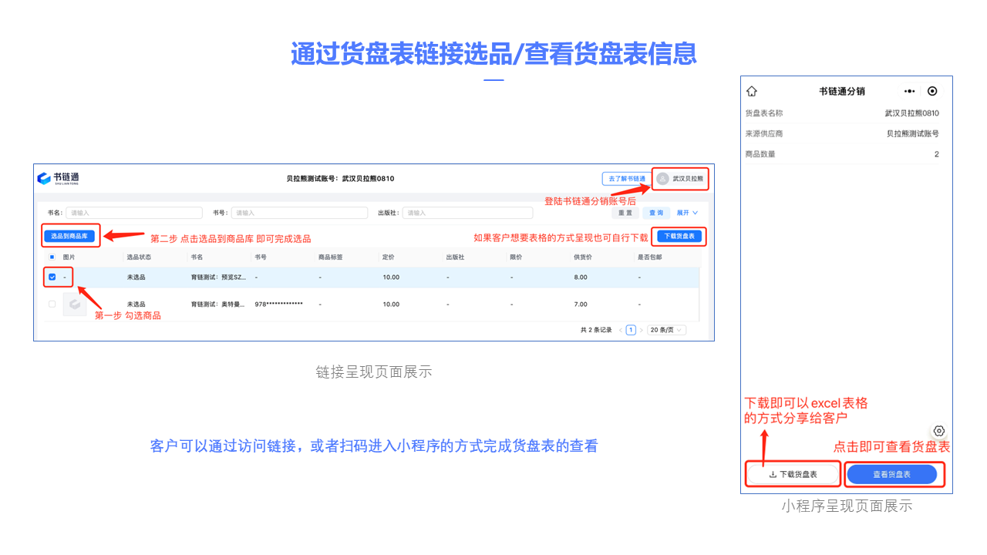Click the blue 下载货盘表 button in the web page
Image resolution: width=987 pixels, height=555 pixels.
[x=679, y=236]
